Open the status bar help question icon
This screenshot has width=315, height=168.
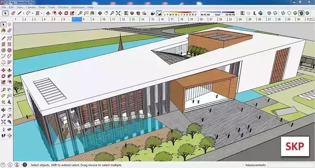(25, 165)
